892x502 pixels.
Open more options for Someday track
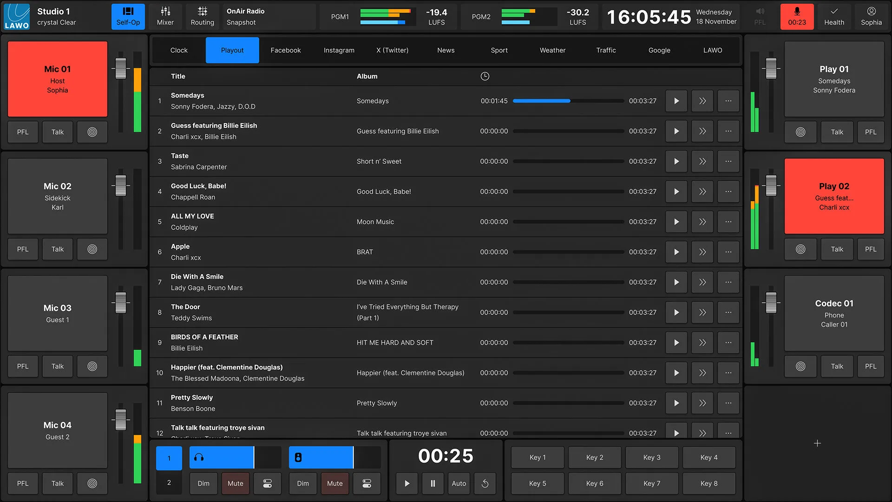pyautogui.click(x=728, y=101)
